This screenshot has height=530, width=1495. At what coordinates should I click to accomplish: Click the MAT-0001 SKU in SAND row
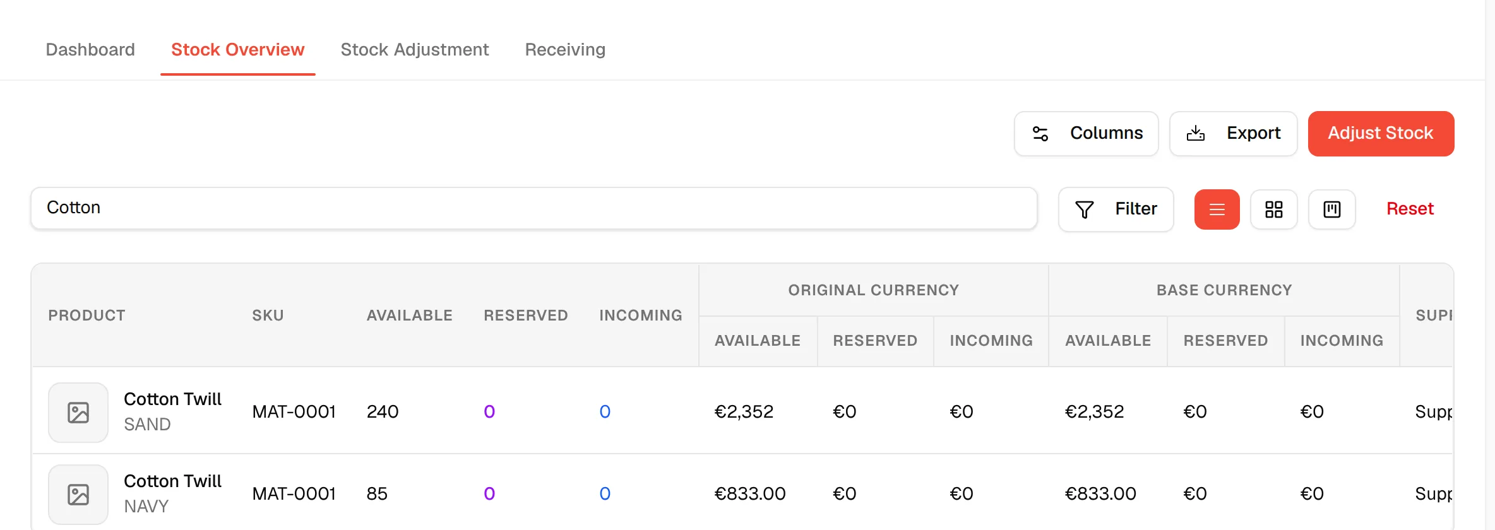coord(294,412)
